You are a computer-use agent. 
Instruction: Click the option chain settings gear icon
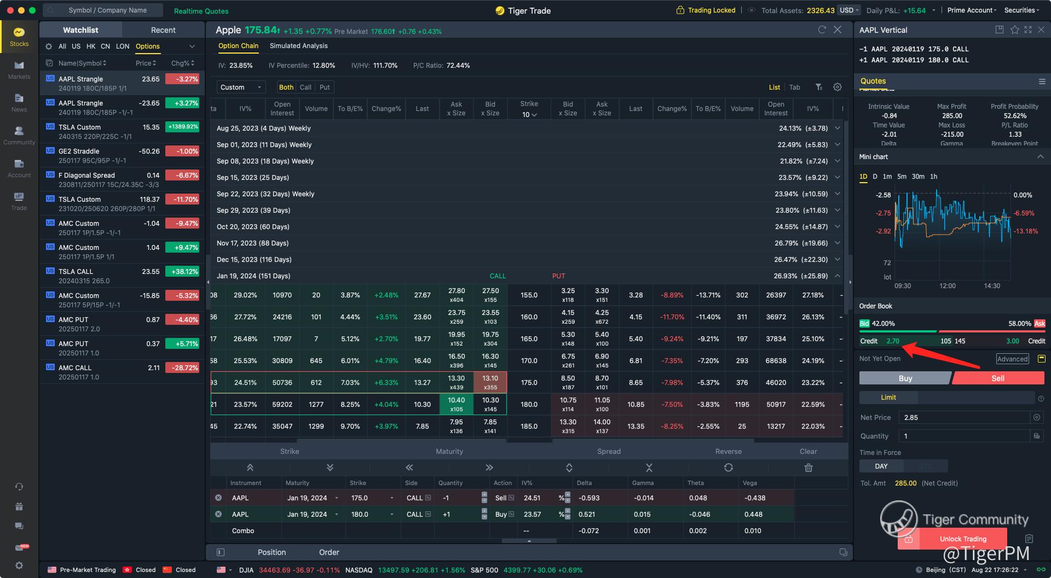(837, 87)
